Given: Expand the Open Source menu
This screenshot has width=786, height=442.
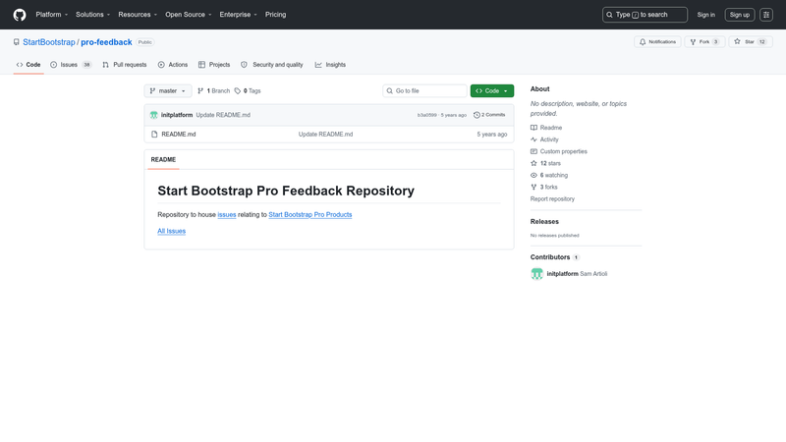Looking at the screenshot, I should (x=188, y=15).
